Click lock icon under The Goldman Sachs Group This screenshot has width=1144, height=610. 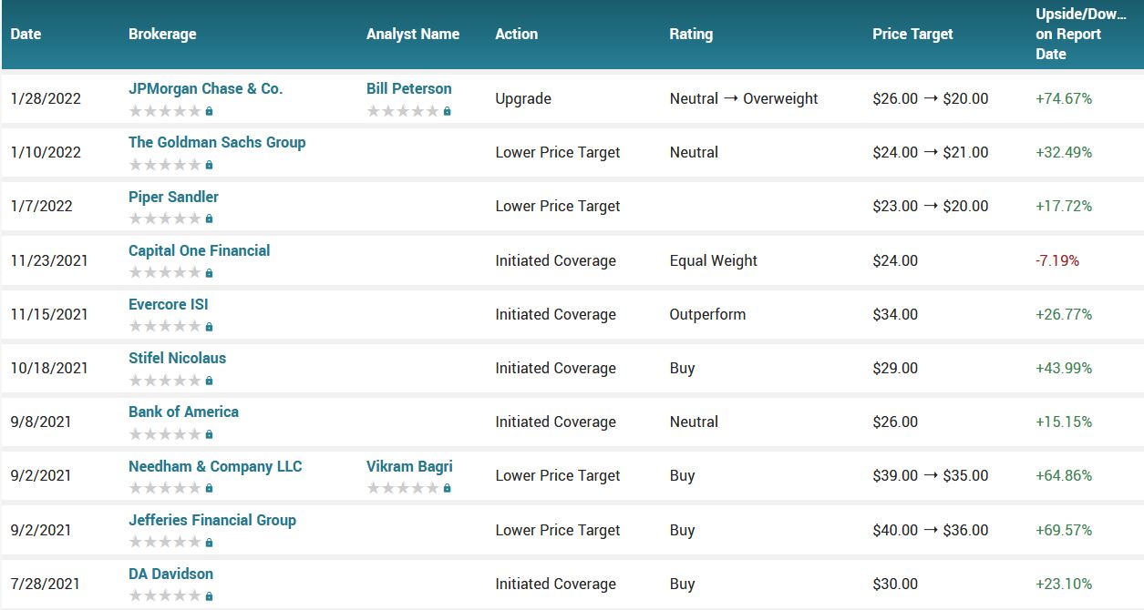click(209, 166)
